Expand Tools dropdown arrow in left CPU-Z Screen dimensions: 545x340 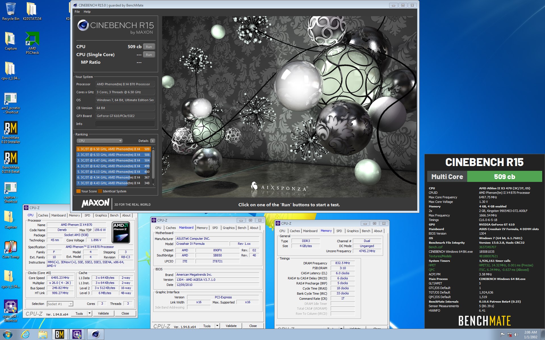(x=89, y=313)
